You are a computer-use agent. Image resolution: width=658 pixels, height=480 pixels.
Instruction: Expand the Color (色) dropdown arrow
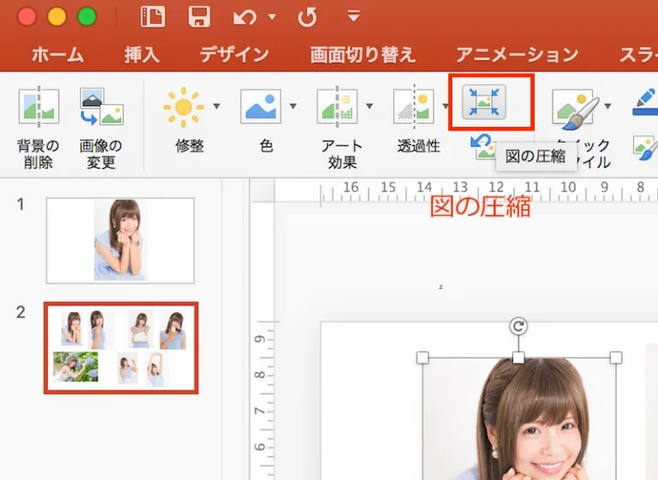click(x=293, y=105)
